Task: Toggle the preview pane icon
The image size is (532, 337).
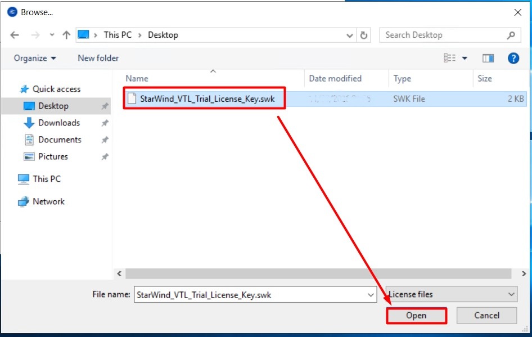Action: [488, 58]
